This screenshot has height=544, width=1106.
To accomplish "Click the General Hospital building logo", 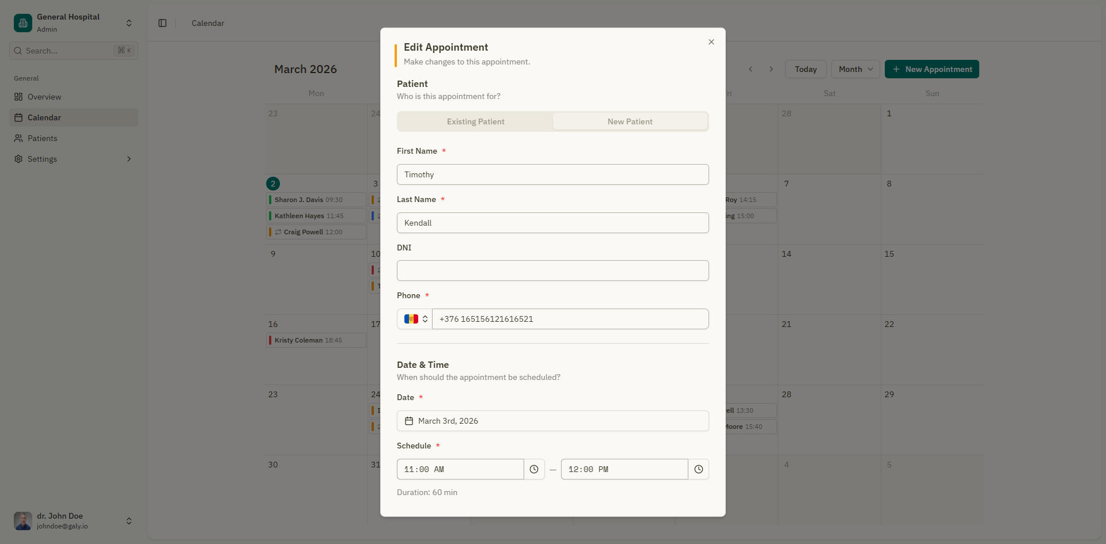I will pyautogui.click(x=22, y=22).
